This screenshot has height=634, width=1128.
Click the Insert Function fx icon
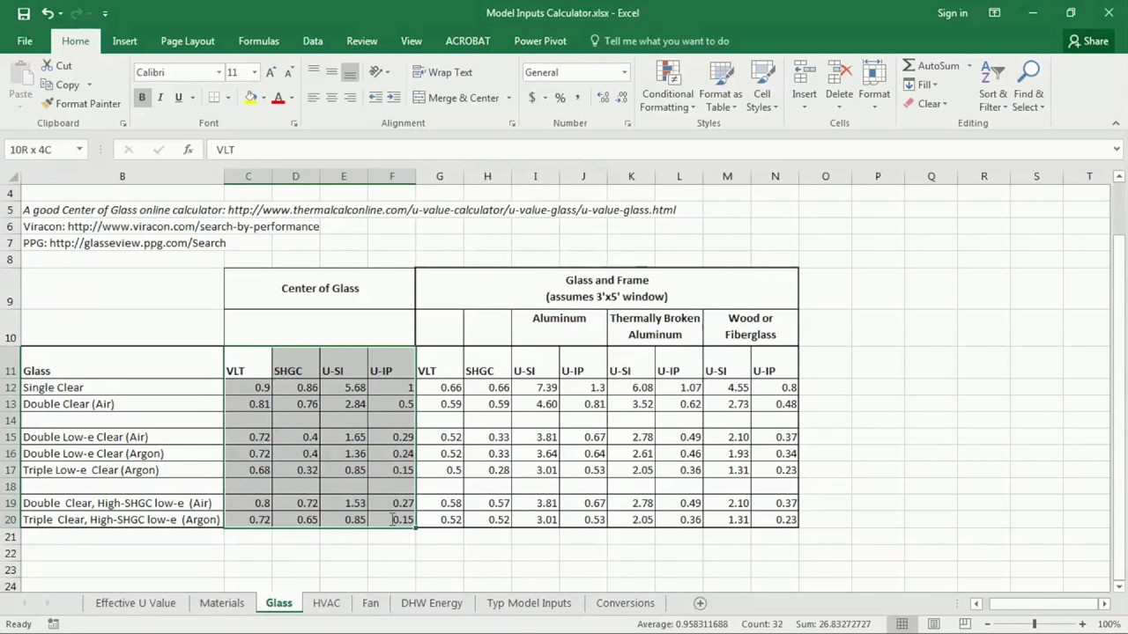click(188, 150)
